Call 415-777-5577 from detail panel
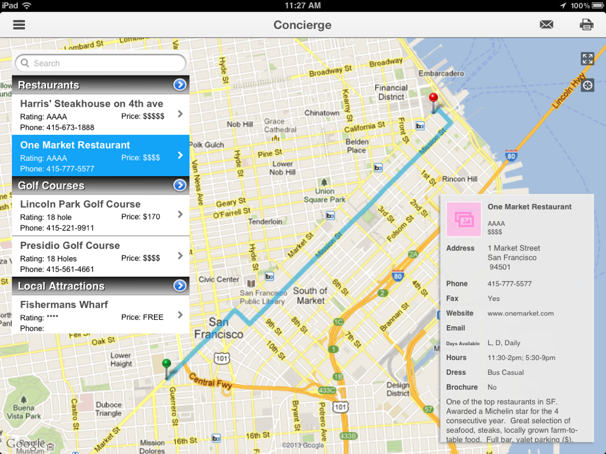This screenshot has height=454, width=606. [510, 284]
